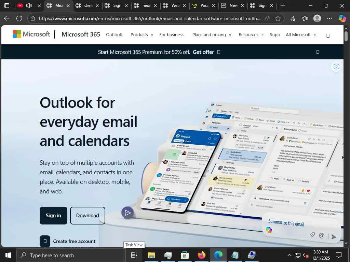The image size is (350, 262).
Task: Click the Microsoft logo
Action: [31, 34]
